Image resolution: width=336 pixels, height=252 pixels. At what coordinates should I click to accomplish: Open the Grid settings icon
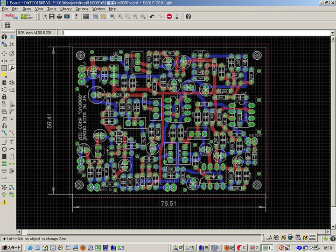7,25
